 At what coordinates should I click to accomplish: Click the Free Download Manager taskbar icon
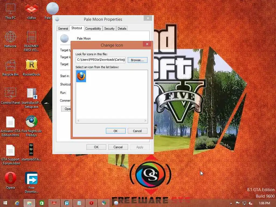pos(67,203)
